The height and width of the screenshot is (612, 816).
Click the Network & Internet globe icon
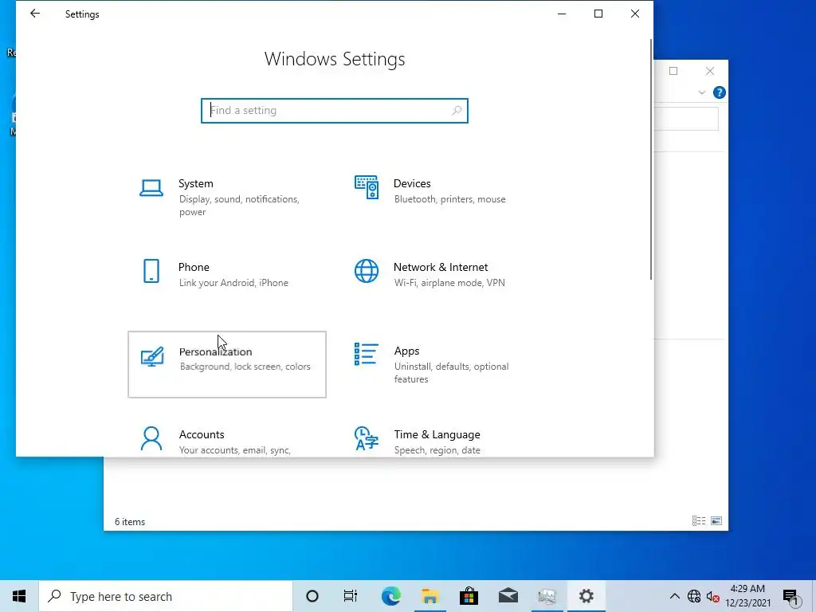point(367,271)
